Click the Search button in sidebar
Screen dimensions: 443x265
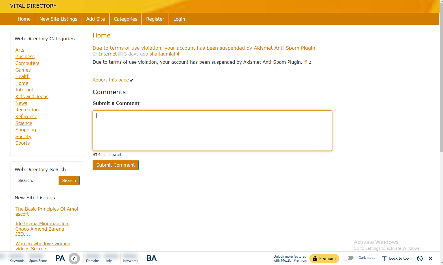click(x=69, y=180)
